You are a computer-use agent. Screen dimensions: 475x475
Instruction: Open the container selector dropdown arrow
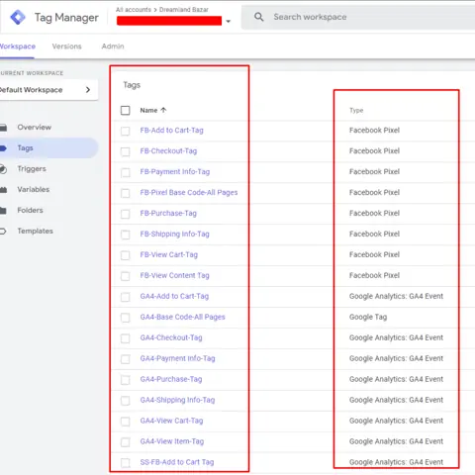click(228, 22)
